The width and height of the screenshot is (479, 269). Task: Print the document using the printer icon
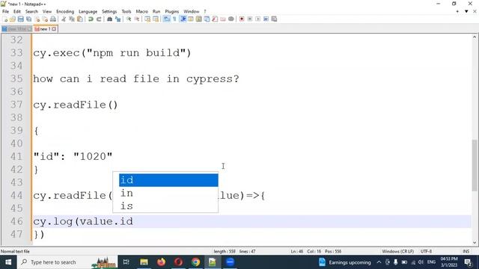(x=53, y=19)
